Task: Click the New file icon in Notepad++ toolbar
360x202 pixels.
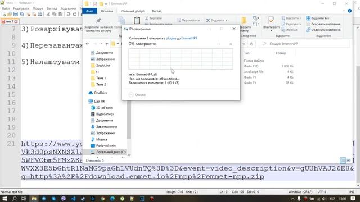Action: 4,14
